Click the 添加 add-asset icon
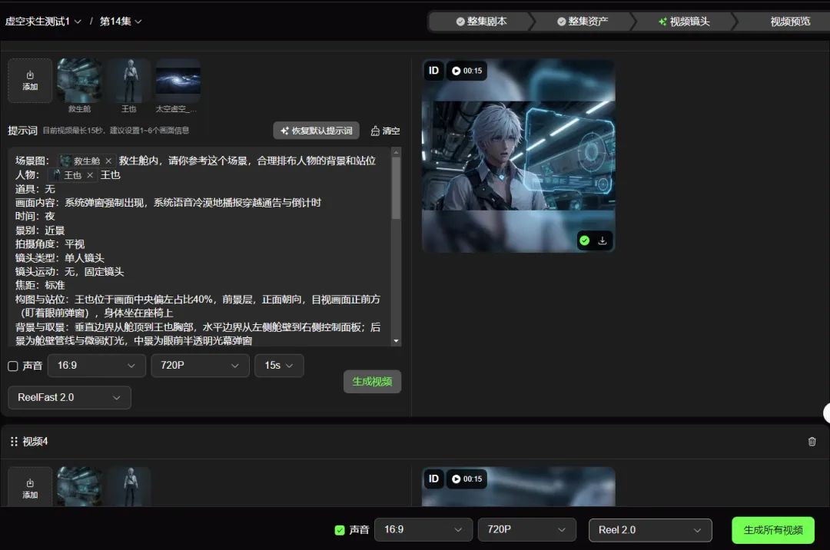Viewport: 830px width, 550px height. tap(29, 80)
